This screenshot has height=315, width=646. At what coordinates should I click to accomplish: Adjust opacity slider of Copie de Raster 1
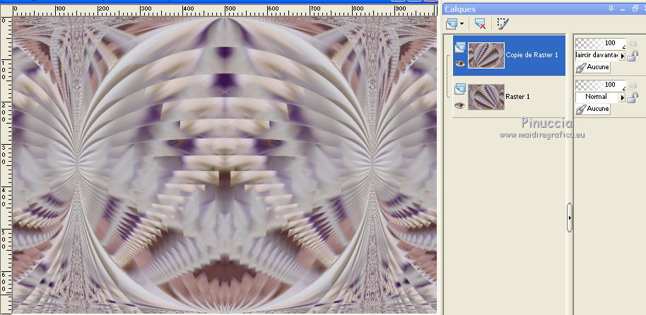pyautogui.click(x=600, y=42)
